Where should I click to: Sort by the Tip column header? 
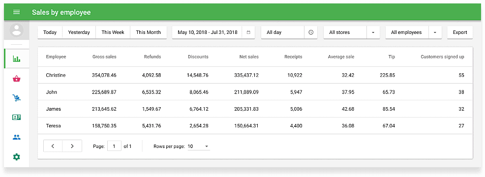click(392, 57)
